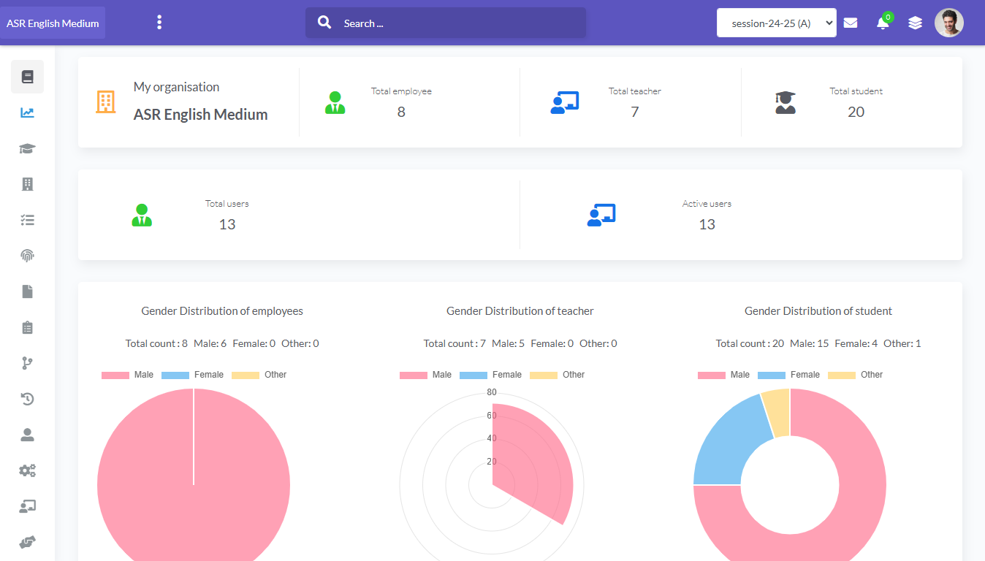Click the blue Active users icon
The height and width of the screenshot is (561, 985).
[x=601, y=215]
